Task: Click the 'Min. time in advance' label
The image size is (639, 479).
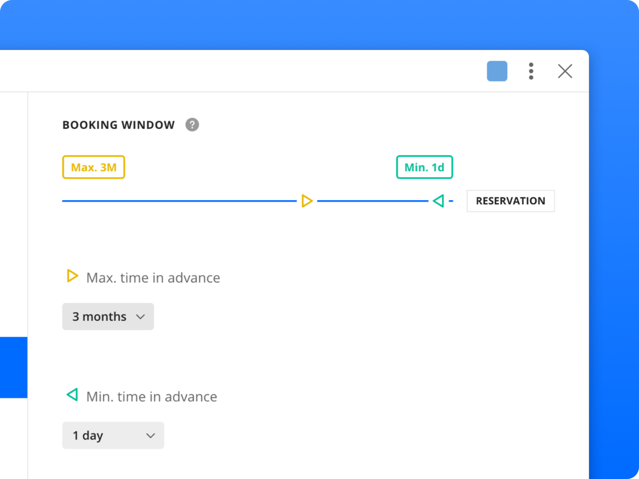Action: 151,397
